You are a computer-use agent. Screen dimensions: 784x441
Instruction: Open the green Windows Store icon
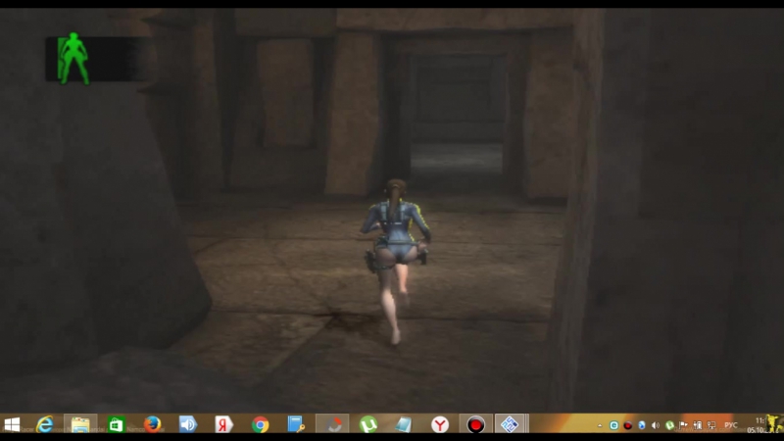(x=116, y=425)
